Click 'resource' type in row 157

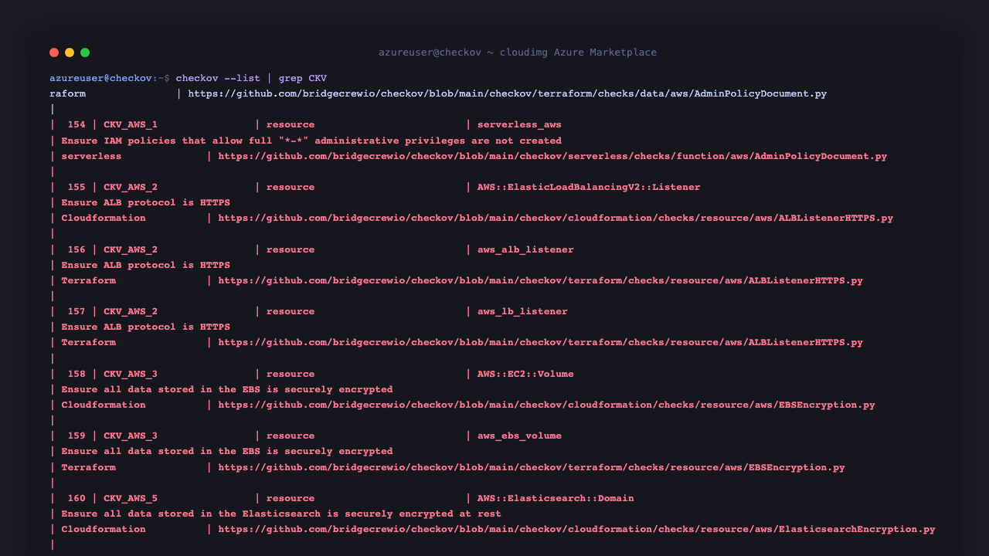(x=291, y=311)
